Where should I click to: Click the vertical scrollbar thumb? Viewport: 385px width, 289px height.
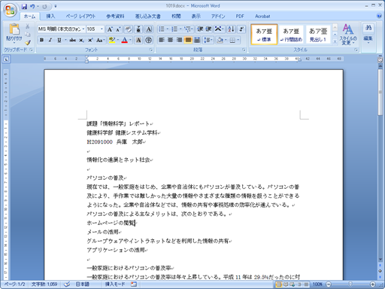[380, 92]
